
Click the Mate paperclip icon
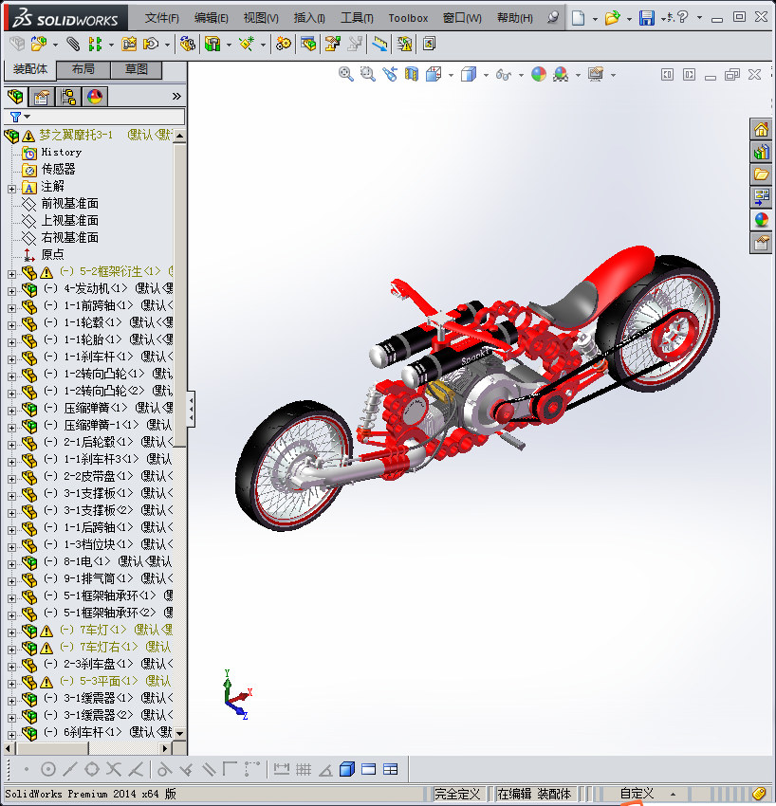tap(73, 45)
